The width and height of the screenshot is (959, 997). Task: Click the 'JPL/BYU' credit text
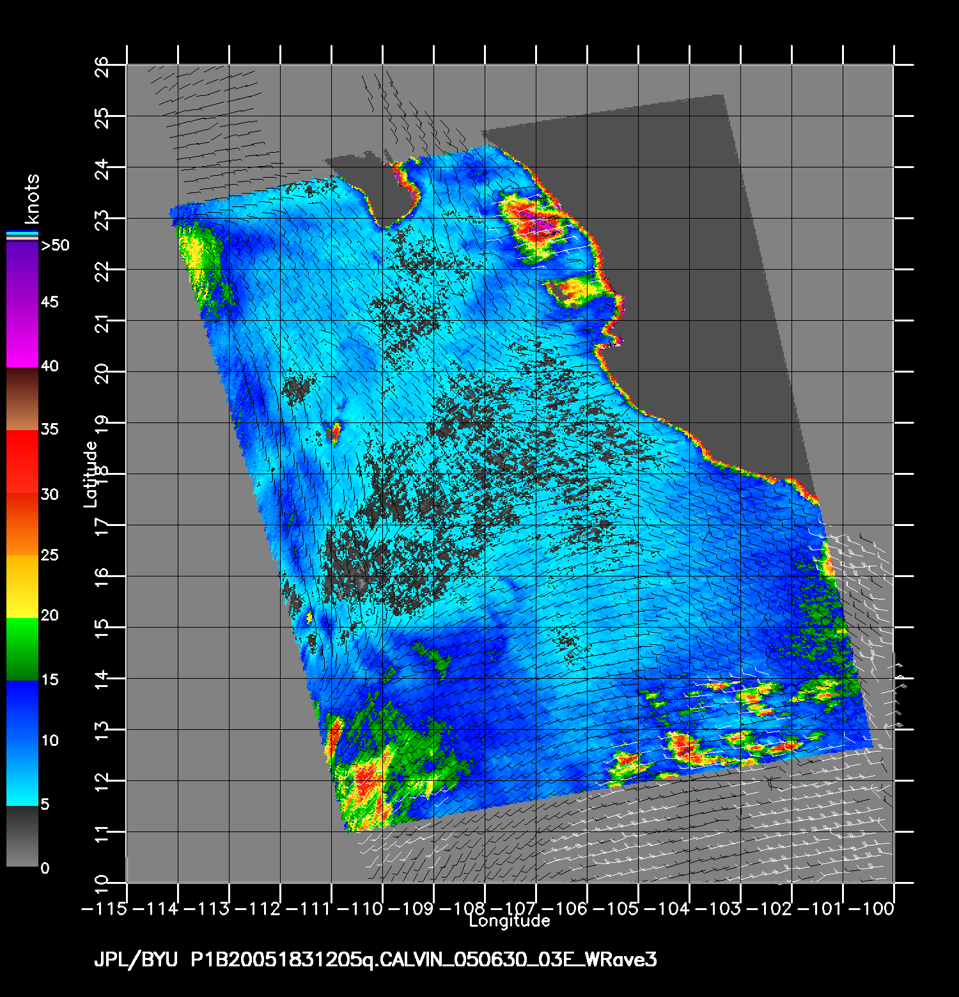point(136,960)
